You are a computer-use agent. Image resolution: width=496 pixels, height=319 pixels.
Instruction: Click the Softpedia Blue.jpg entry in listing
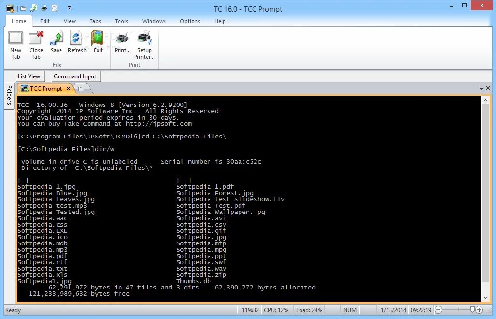point(52,193)
